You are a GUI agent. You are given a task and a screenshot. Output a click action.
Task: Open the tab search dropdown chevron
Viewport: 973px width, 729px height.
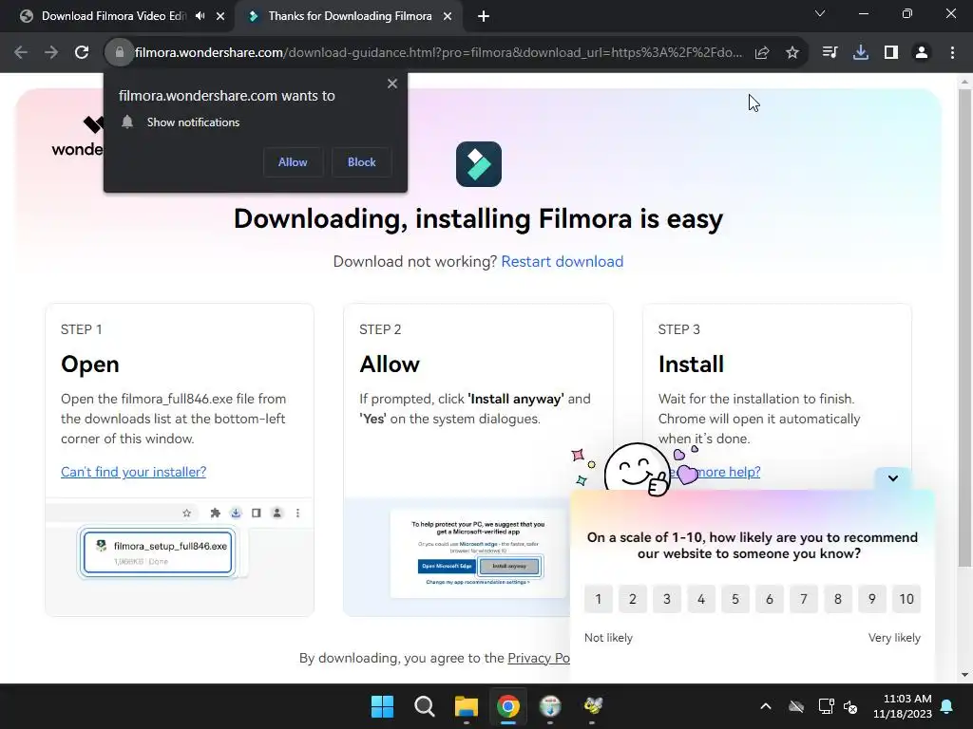pos(820,13)
